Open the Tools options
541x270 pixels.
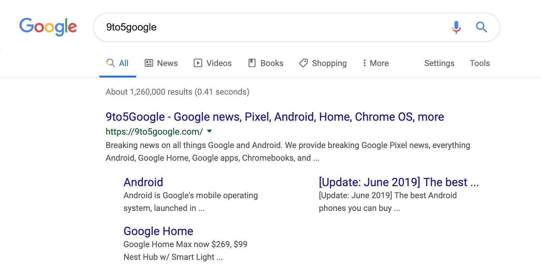point(480,63)
